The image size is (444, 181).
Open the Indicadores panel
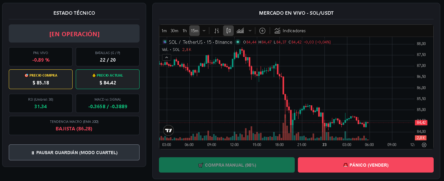[x=290, y=31]
